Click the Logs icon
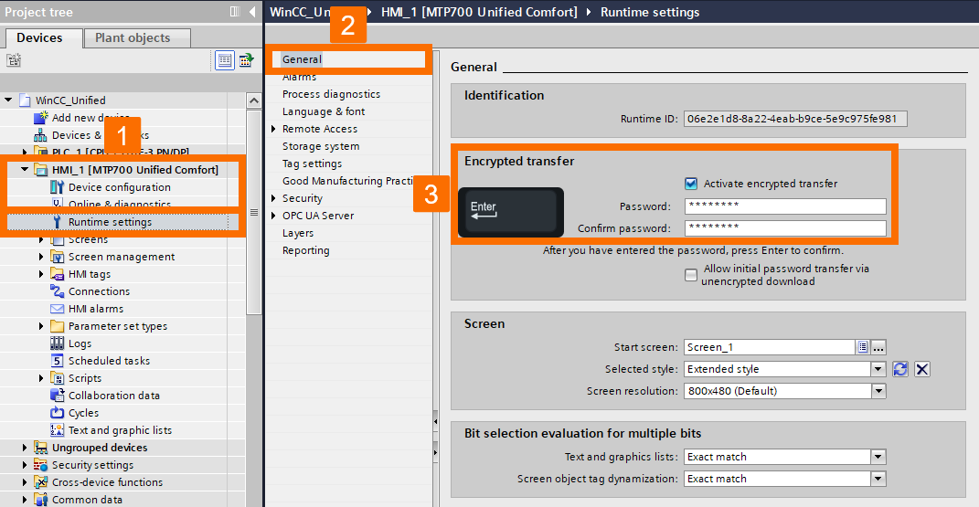Screen dimensions: 979x507 point(57,343)
